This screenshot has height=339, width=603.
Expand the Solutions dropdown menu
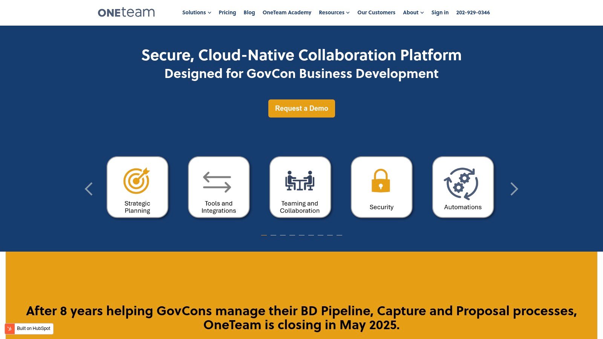pyautogui.click(x=197, y=12)
